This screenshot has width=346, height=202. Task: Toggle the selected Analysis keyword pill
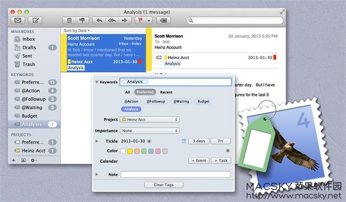coord(131,109)
